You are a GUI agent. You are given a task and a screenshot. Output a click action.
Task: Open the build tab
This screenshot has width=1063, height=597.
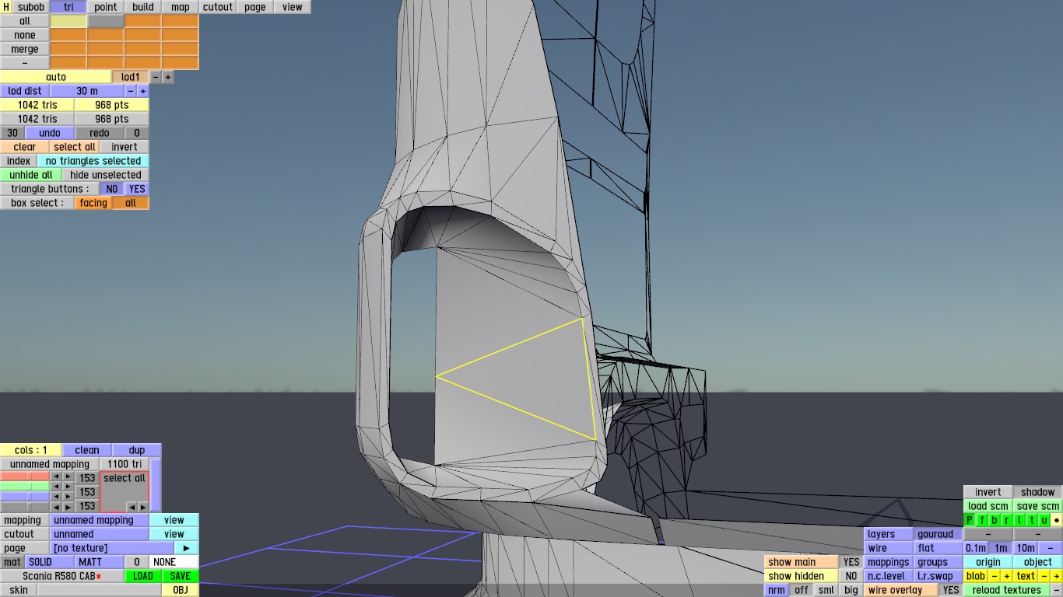tap(143, 7)
